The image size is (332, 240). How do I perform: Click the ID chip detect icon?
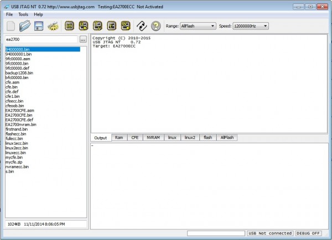(x=69, y=26)
